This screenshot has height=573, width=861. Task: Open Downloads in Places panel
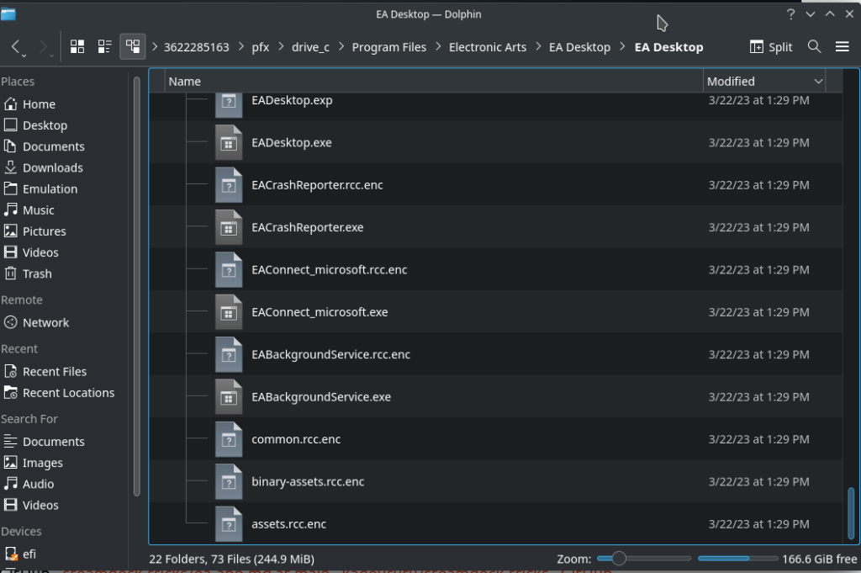(52, 167)
